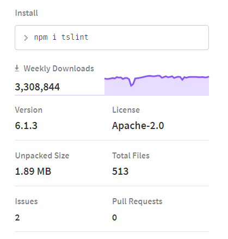Open the 513 total files link
Screen dimensions: 228x239
point(120,171)
